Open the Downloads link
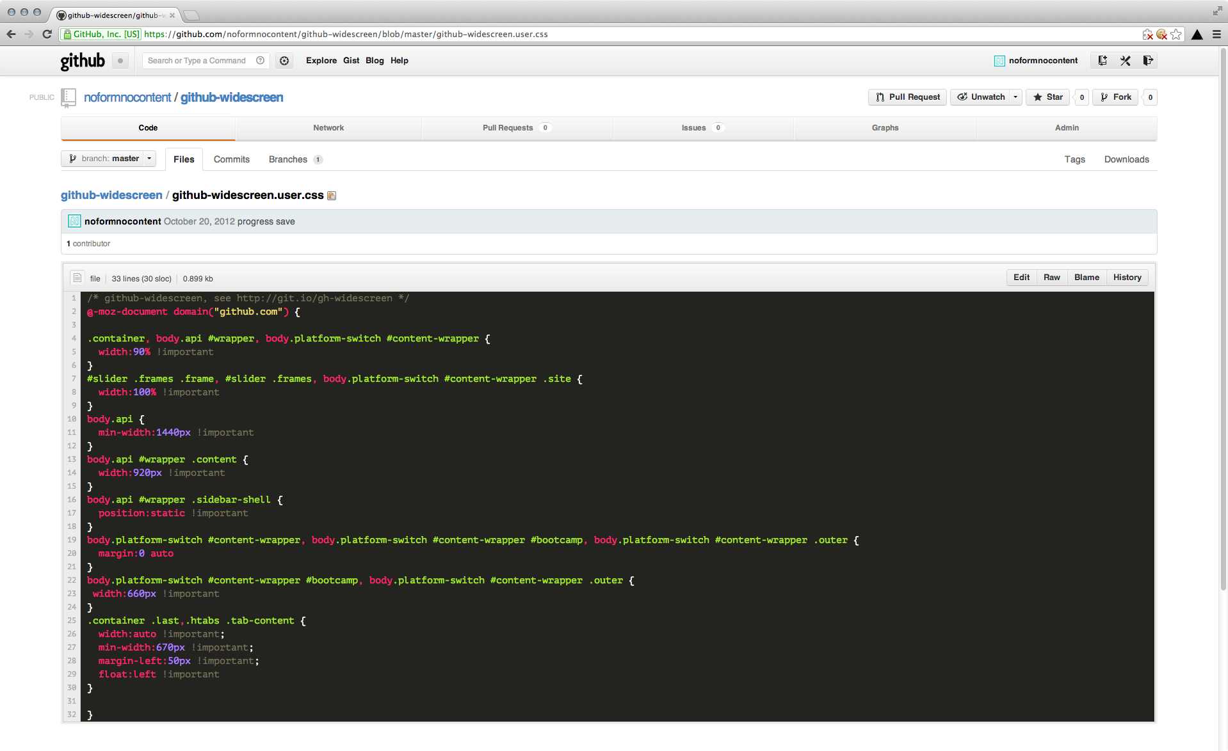Screen dimensions: 1228x751 pyautogui.click(x=1126, y=159)
